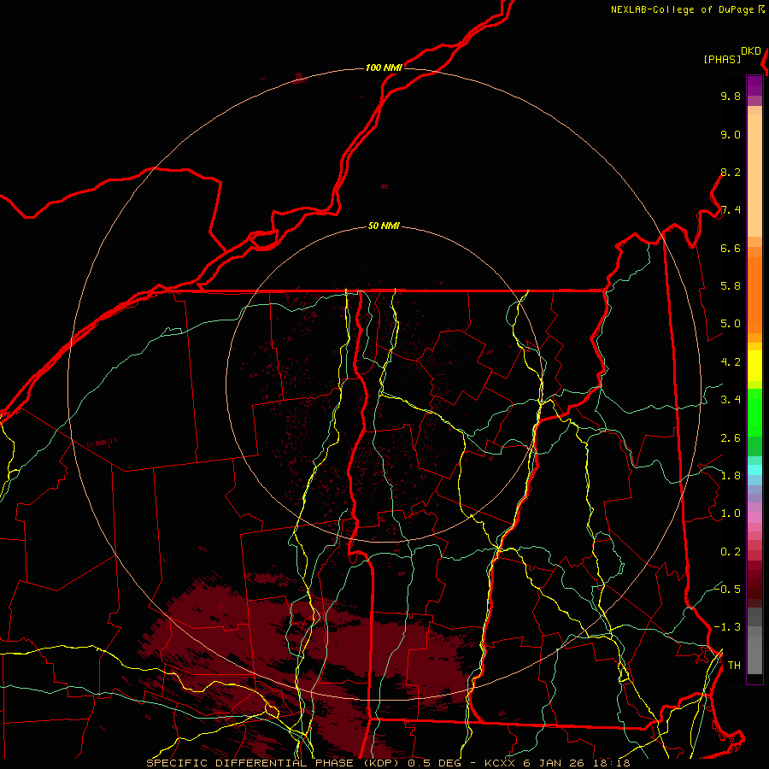Select the -0.5 scale label
Image resolution: width=769 pixels, height=769 pixels.
pos(727,590)
